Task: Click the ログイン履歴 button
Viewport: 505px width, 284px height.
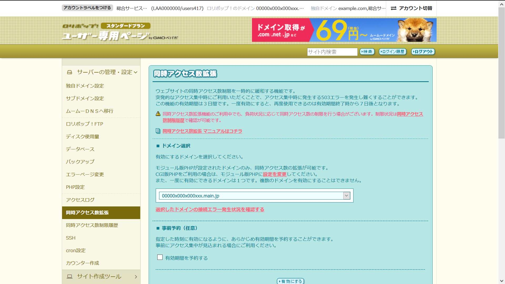Action: 392,52
